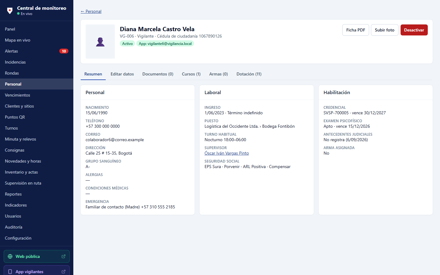Open Minuta y relevos in sidebar

coord(37,139)
